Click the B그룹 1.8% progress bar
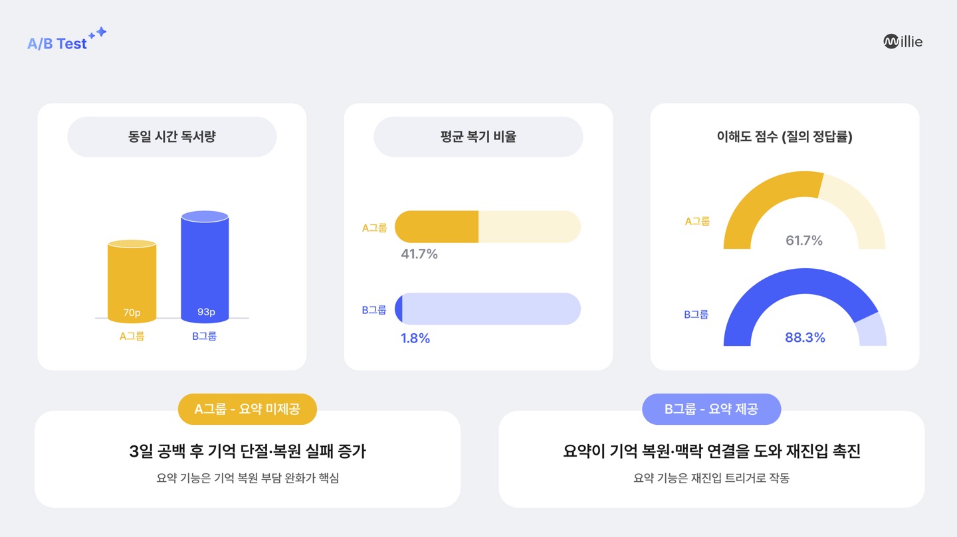The image size is (957, 537). tap(487, 309)
